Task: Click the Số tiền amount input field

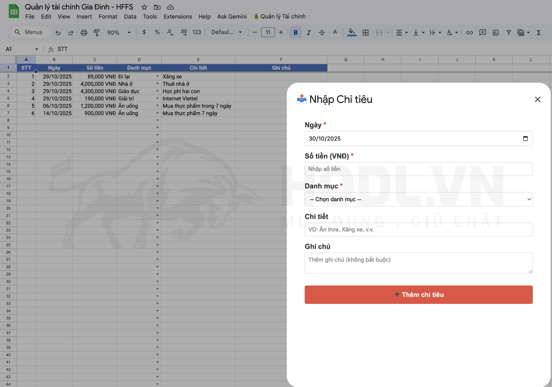Action: pyautogui.click(x=418, y=169)
